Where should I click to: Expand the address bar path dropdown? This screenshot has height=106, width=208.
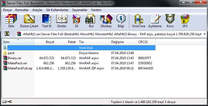[x=204, y=34]
